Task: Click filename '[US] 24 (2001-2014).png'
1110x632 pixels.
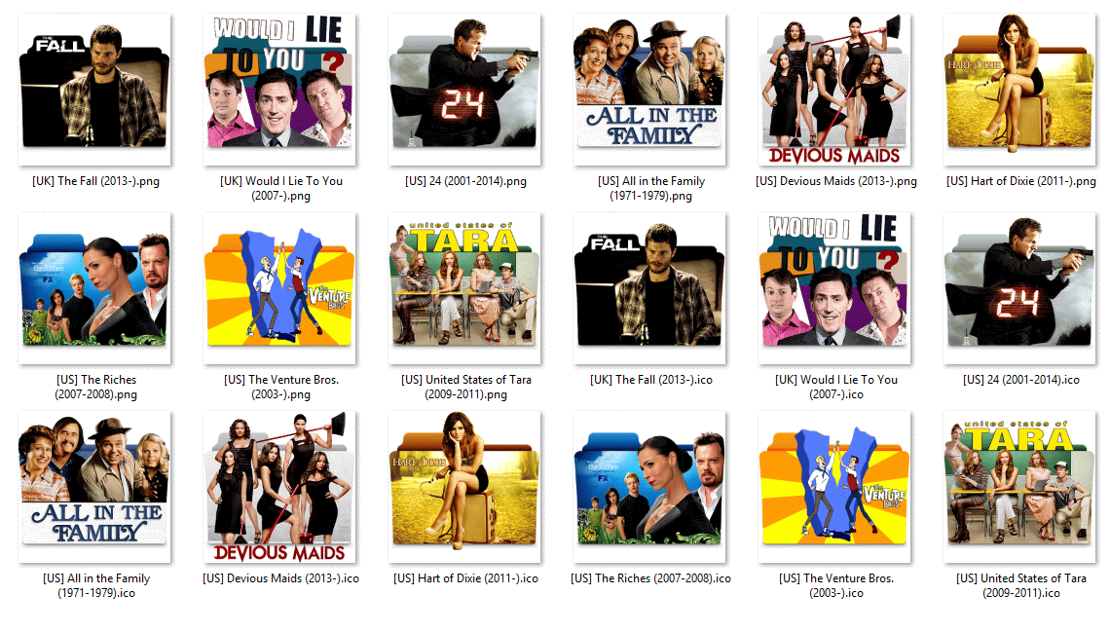Action: tap(465, 181)
